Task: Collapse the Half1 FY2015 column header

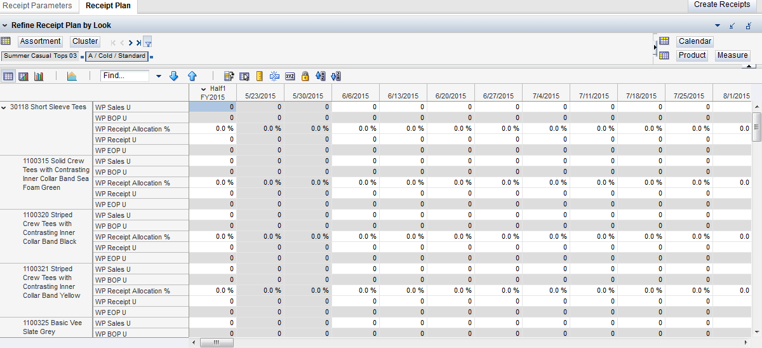Action: coord(203,88)
